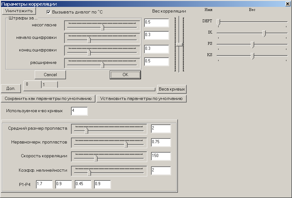Adjust the несогласие penalty slider
The image size is (292, 198).
[102, 26]
